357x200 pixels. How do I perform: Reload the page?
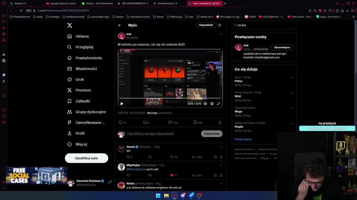21,11
